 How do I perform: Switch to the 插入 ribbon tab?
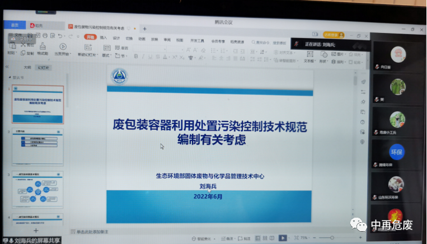tap(103, 38)
